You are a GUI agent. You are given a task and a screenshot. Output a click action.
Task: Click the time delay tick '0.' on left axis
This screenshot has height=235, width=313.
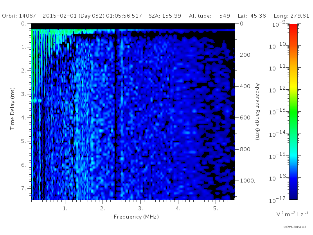click(x=23, y=23)
